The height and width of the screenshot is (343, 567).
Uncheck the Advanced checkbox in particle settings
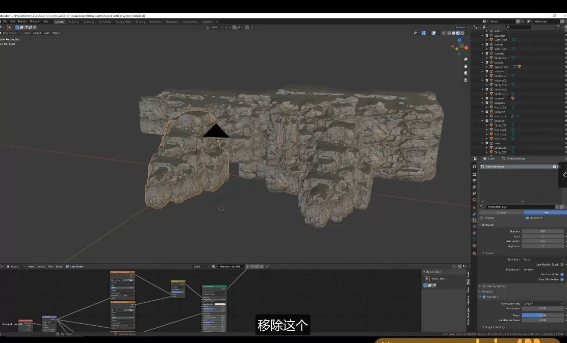point(527,218)
